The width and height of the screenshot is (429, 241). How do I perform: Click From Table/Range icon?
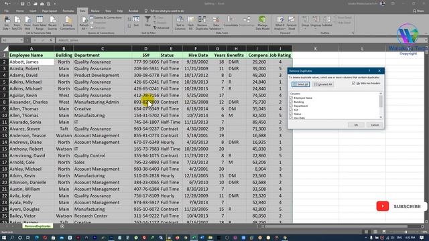tap(40, 23)
